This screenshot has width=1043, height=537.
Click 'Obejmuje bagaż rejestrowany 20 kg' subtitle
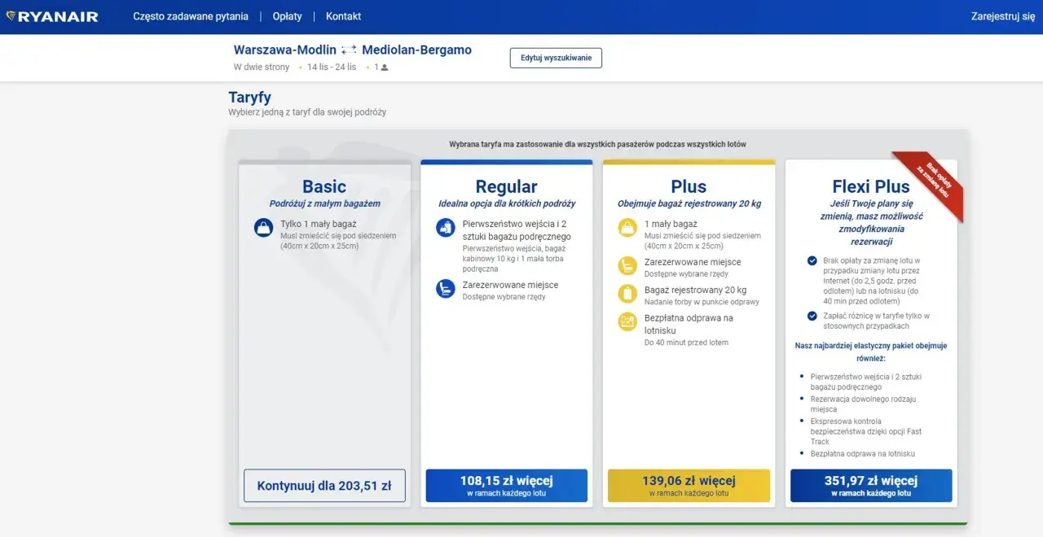[689, 203]
